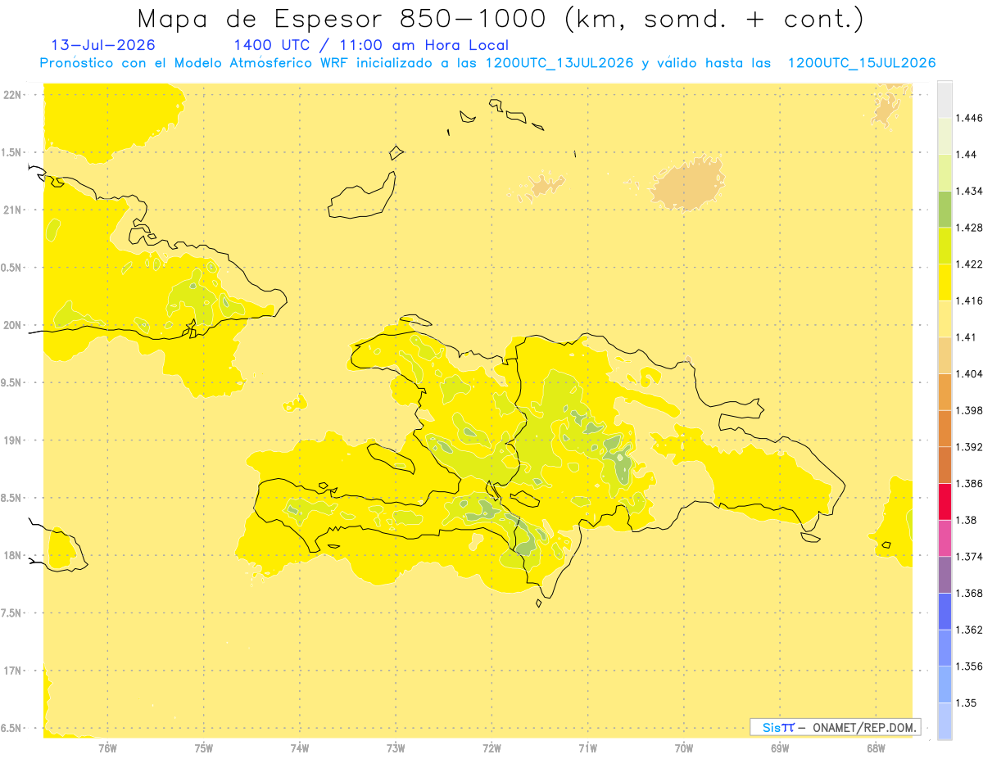Image resolution: width=983 pixels, height=759 pixels.
Task: Click the lime legend swatch above 1.422
Action: click(x=944, y=246)
